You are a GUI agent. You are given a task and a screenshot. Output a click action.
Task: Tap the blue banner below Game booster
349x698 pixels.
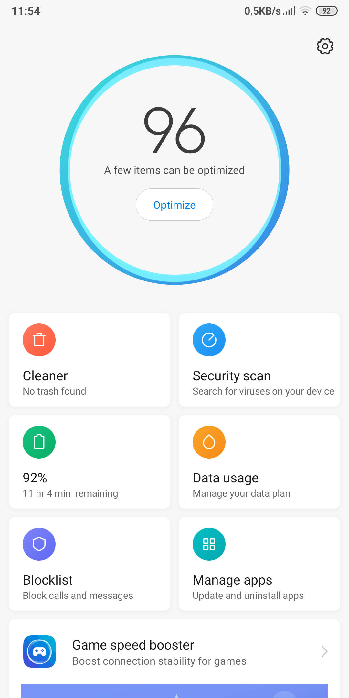(174, 691)
